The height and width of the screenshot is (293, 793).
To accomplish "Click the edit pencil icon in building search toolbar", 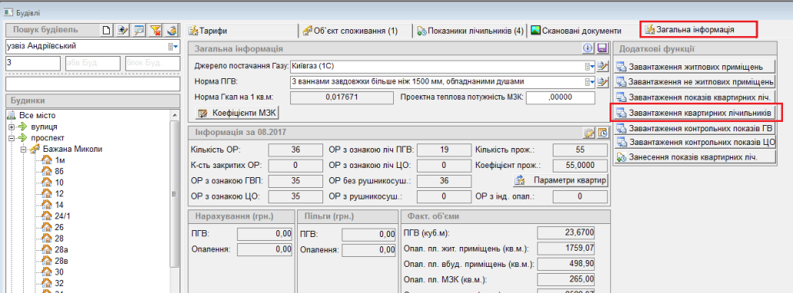I will [122, 31].
